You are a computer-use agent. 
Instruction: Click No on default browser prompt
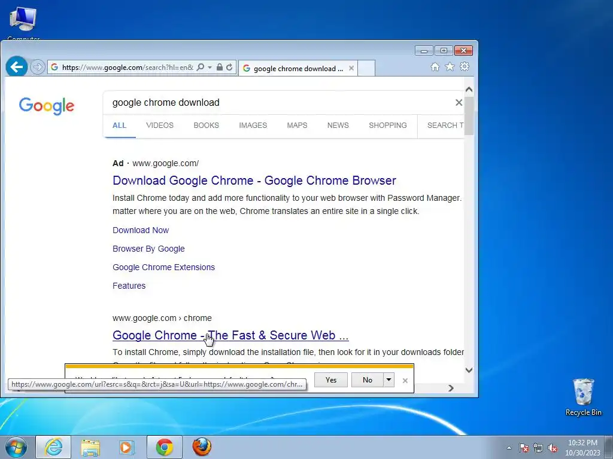tap(368, 380)
